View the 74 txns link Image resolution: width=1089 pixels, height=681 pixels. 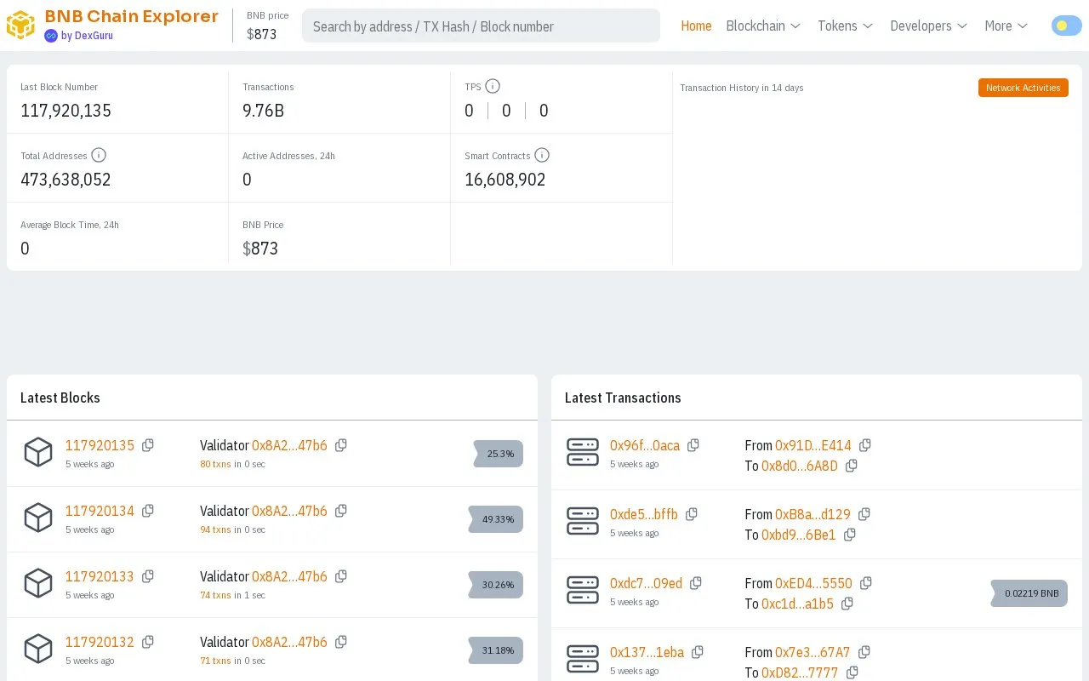[215, 595]
